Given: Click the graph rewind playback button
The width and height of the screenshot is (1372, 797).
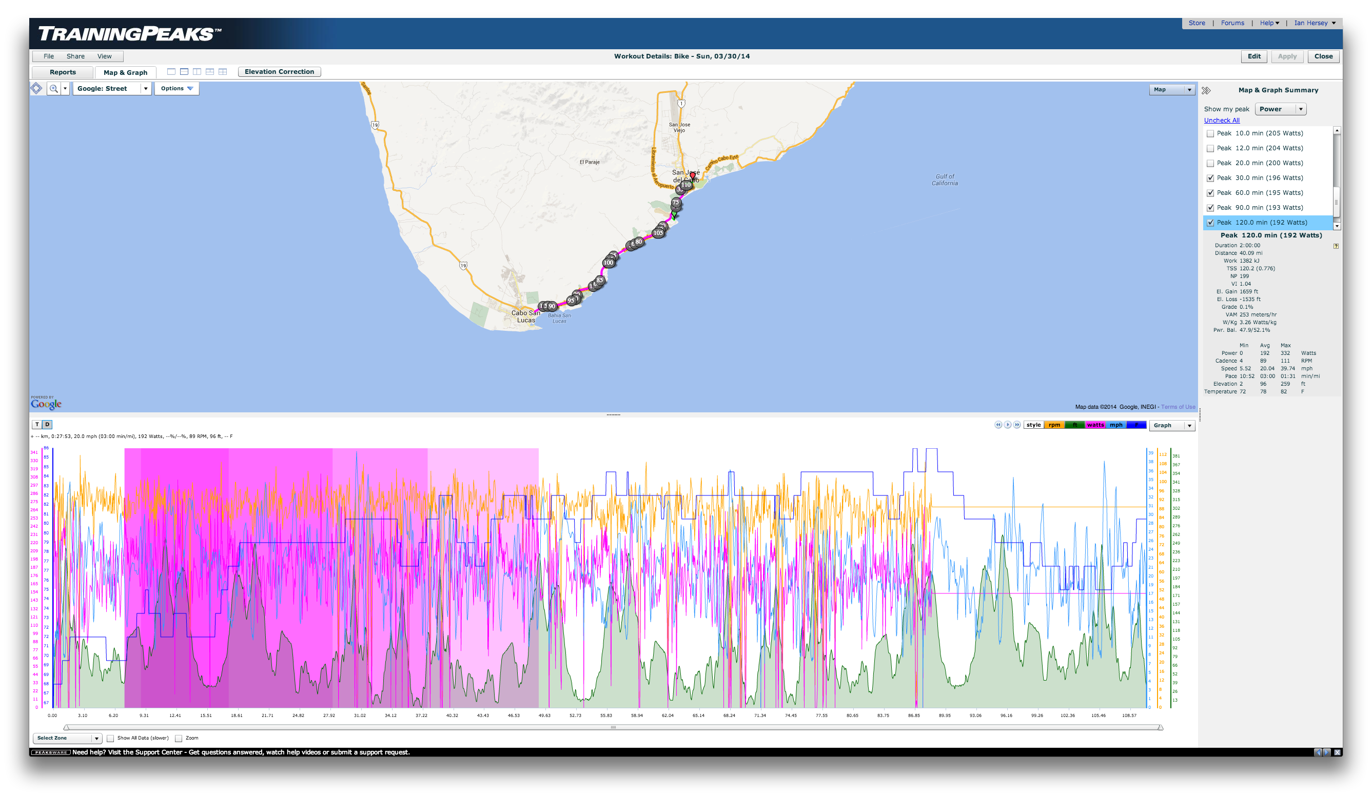Looking at the screenshot, I should coord(998,425).
